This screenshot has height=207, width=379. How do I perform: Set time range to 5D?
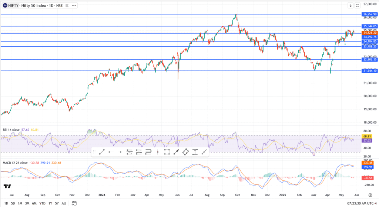click(x=13, y=203)
